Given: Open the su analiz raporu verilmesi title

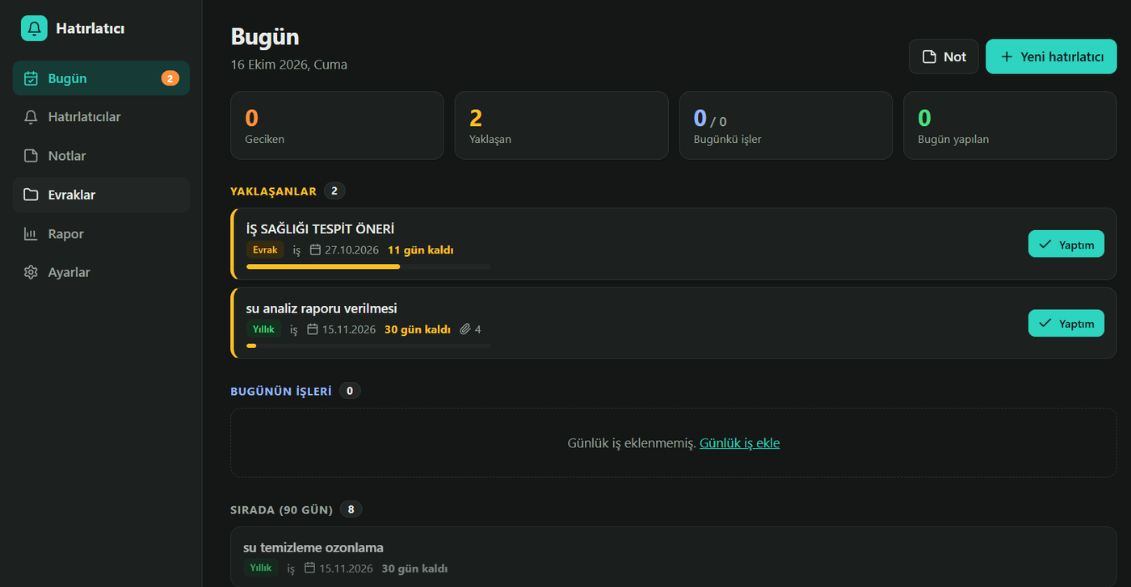Looking at the screenshot, I should click(x=322, y=308).
